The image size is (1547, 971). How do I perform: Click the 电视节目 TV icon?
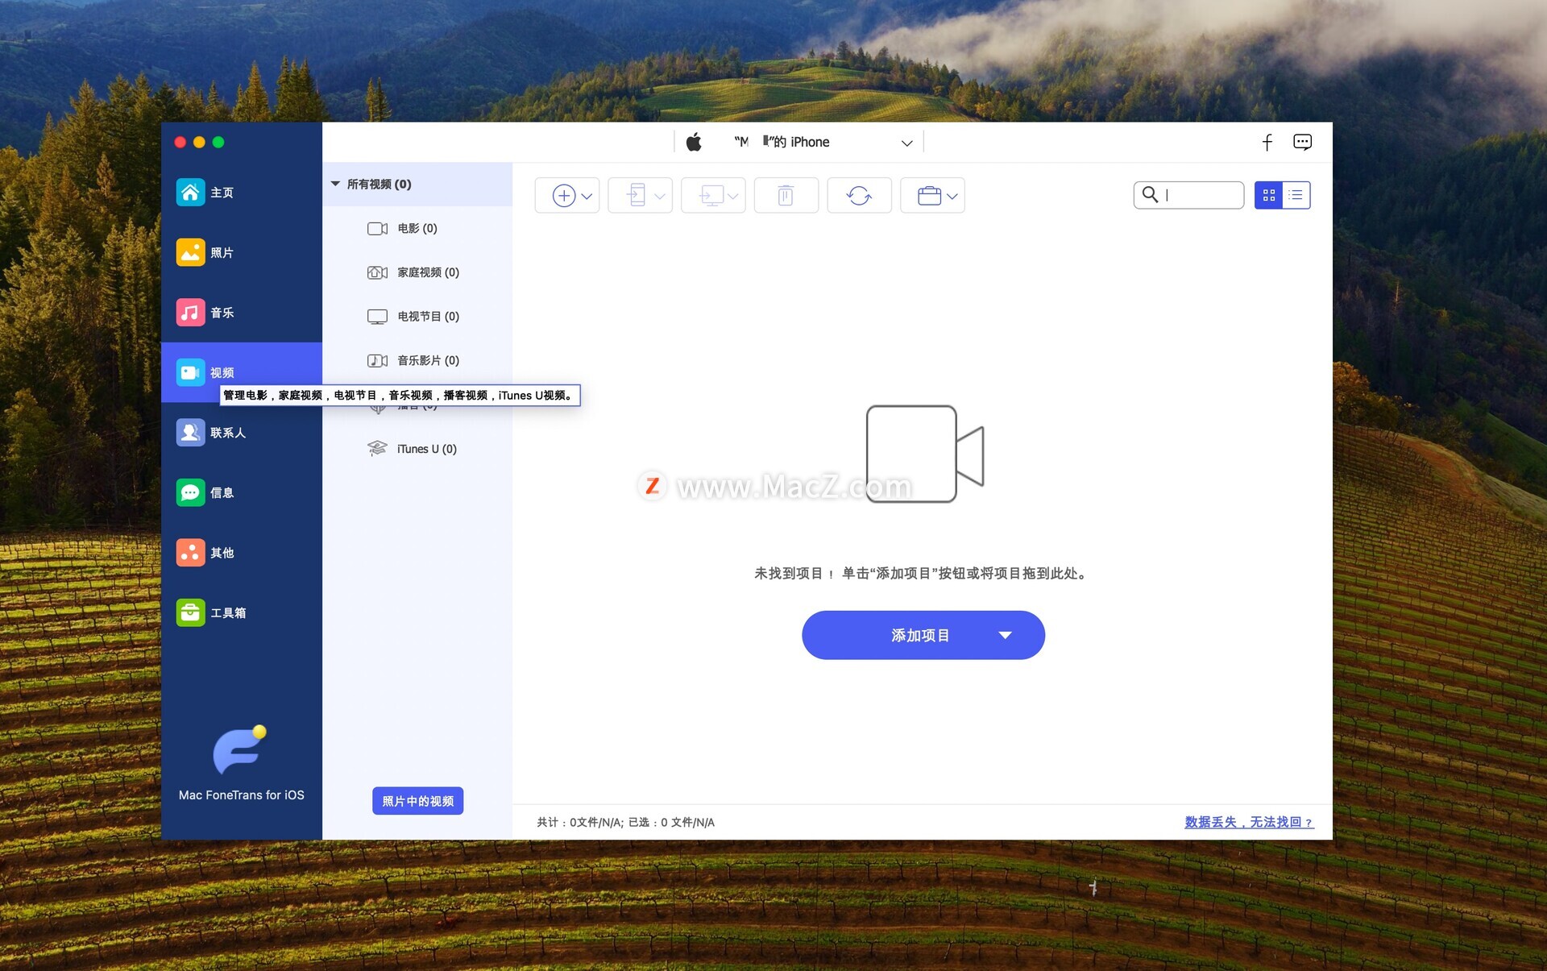(x=377, y=317)
